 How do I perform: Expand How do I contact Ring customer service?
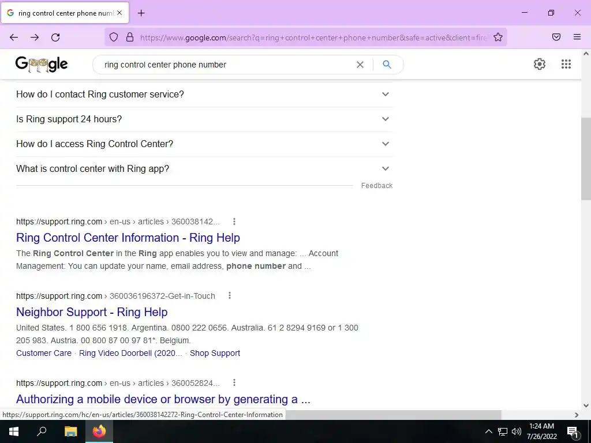(204, 94)
